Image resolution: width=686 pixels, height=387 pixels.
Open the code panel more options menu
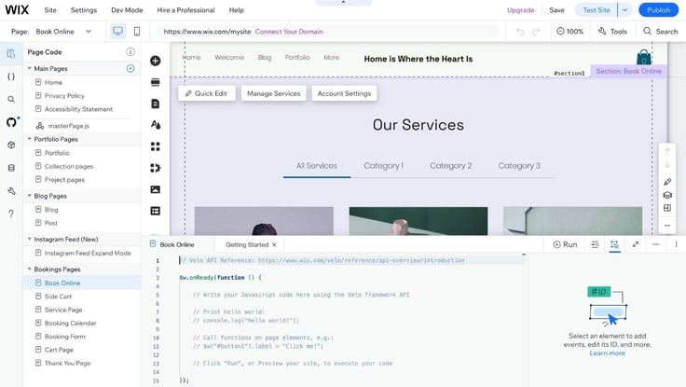coord(676,244)
